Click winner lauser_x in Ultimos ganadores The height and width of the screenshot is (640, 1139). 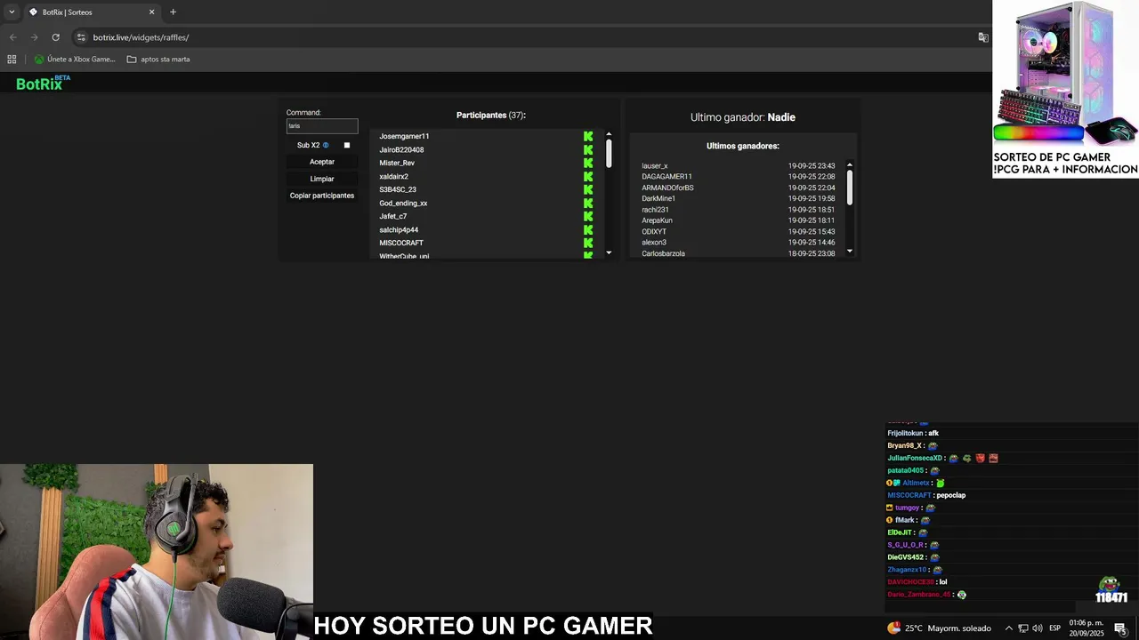[x=654, y=166]
